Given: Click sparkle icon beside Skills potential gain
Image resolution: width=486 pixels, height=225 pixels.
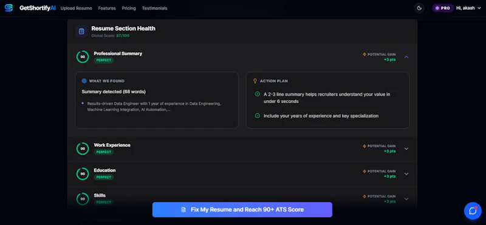Looking at the screenshot, I should (364, 196).
